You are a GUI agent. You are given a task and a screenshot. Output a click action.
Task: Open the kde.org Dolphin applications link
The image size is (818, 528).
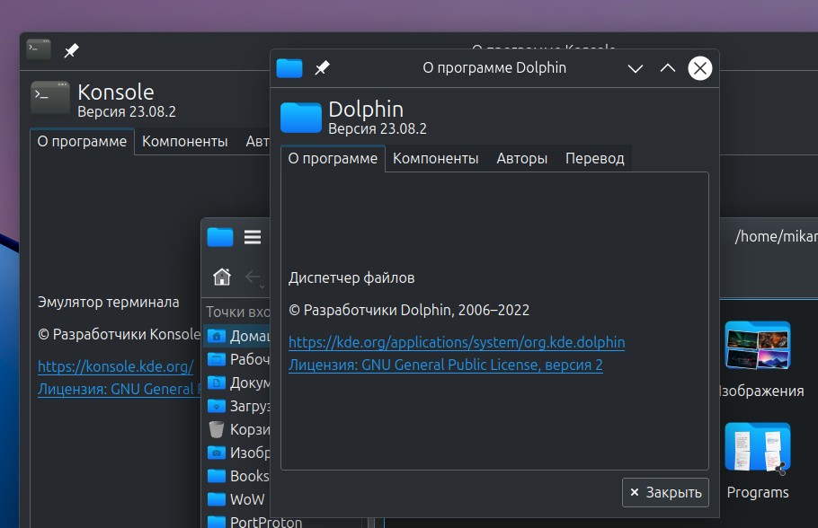(x=457, y=342)
